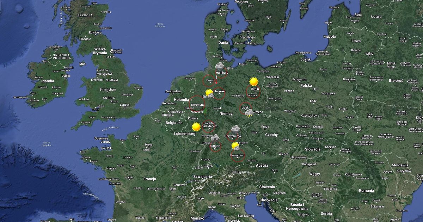Click the Czechy country label

(271, 135)
